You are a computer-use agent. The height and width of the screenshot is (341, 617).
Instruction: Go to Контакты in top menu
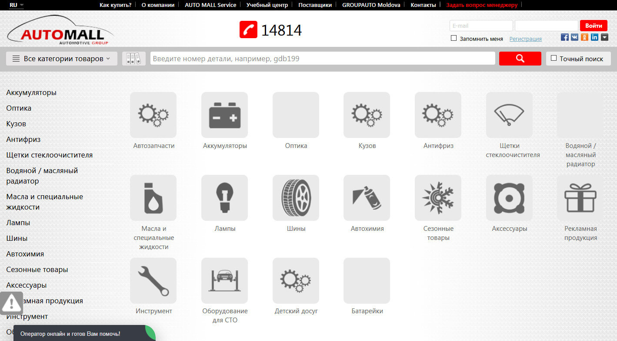(423, 5)
